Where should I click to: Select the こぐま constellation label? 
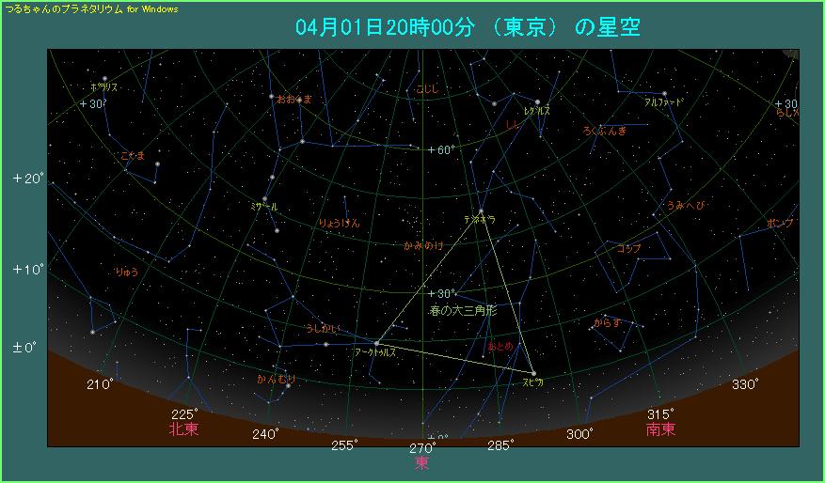pyautogui.click(x=132, y=155)
